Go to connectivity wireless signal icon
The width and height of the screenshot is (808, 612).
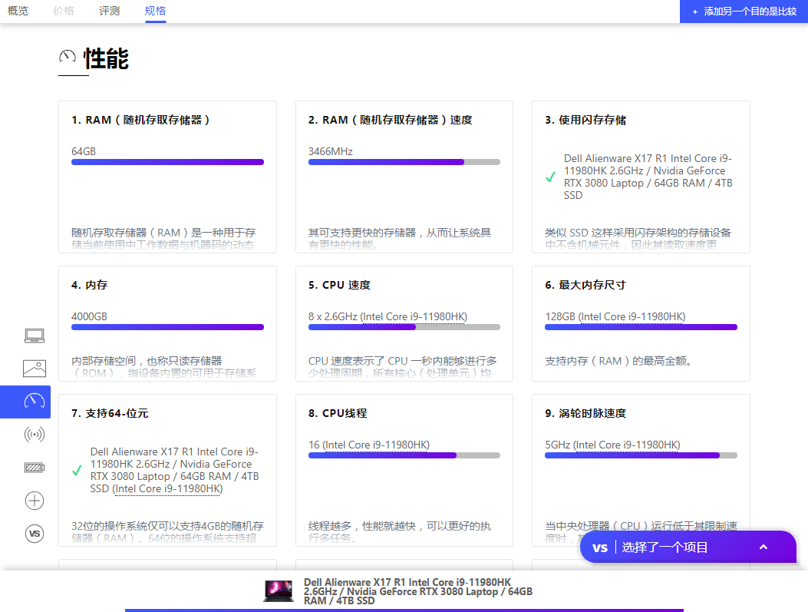35,434
